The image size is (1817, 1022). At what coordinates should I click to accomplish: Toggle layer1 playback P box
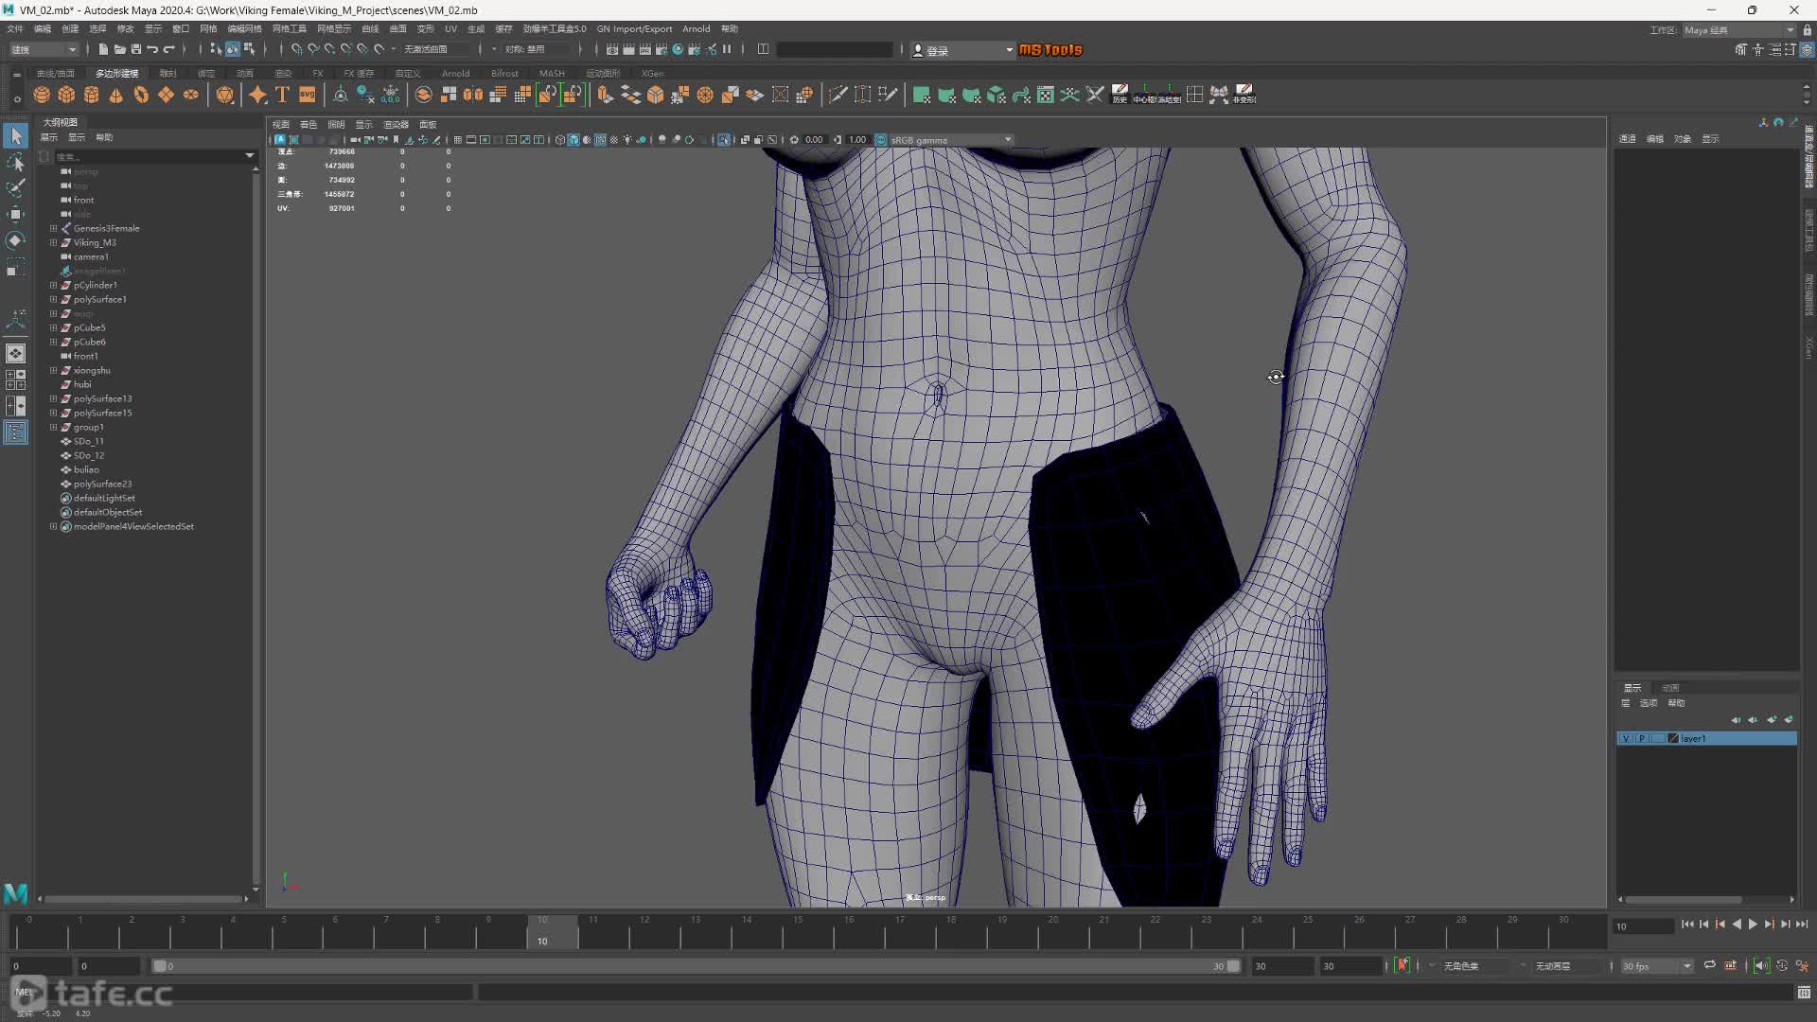[x=1642, y=738]
